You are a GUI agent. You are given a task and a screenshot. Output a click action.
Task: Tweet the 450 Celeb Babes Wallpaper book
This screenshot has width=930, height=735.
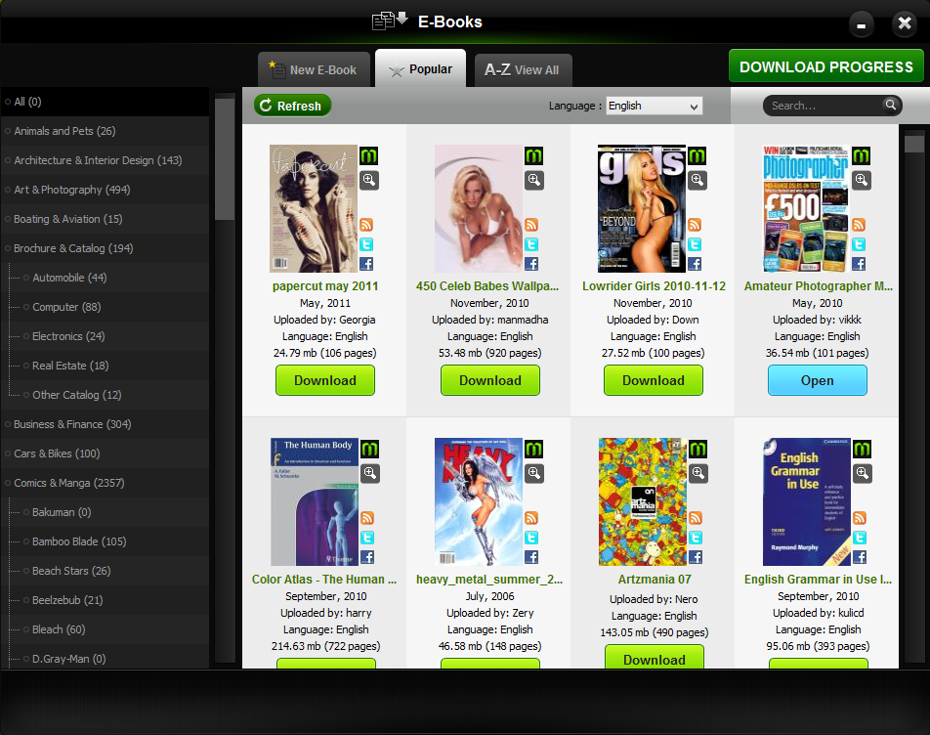point(531,244)
